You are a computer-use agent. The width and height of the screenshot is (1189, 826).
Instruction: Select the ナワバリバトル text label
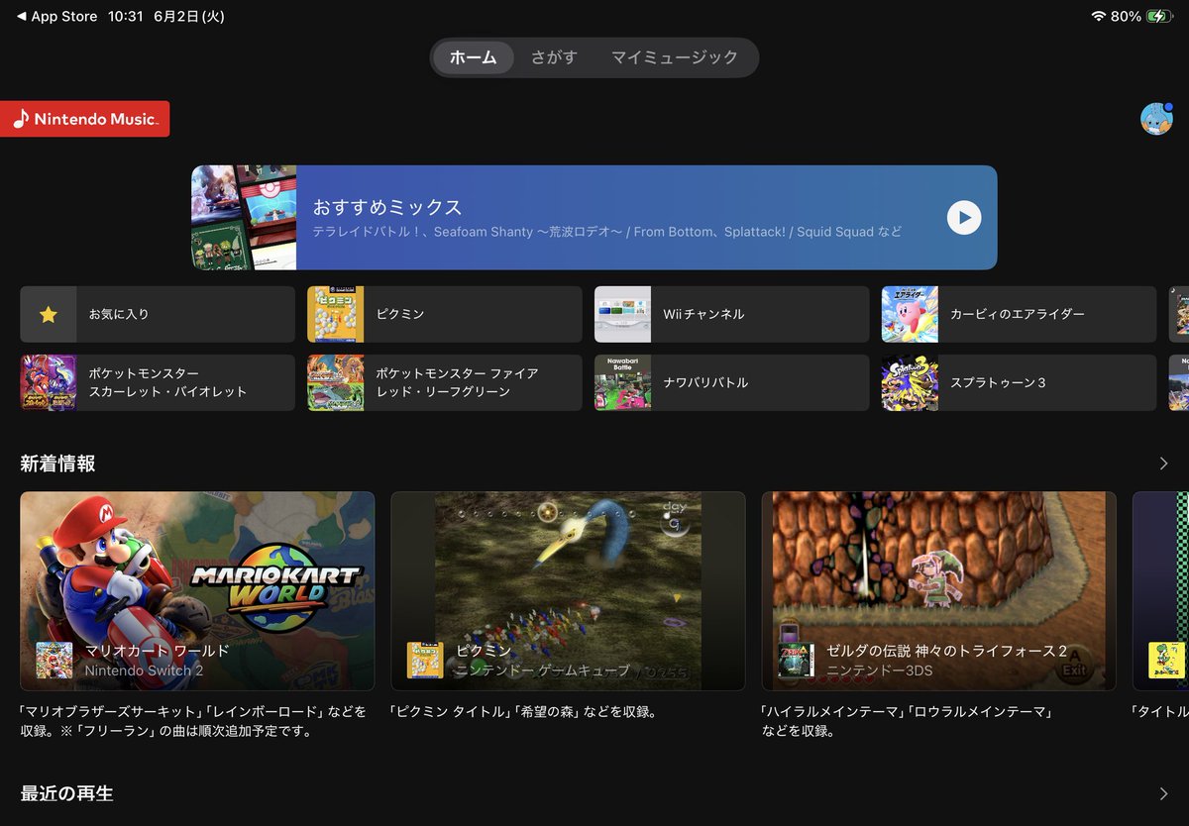coord(705,382)
